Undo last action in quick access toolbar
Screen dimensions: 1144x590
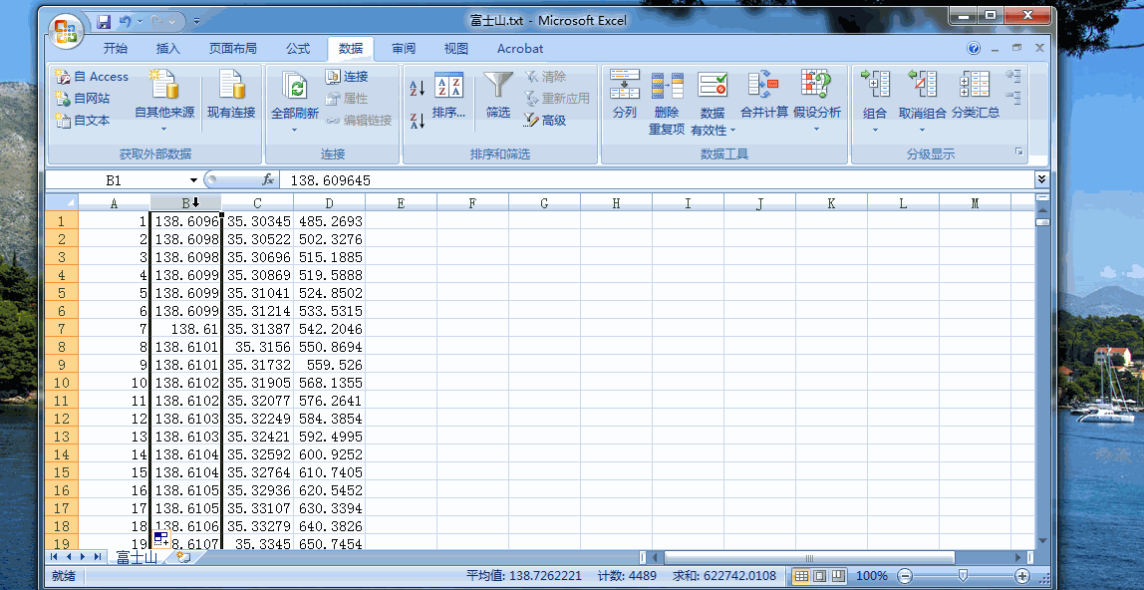coord(126,22)
